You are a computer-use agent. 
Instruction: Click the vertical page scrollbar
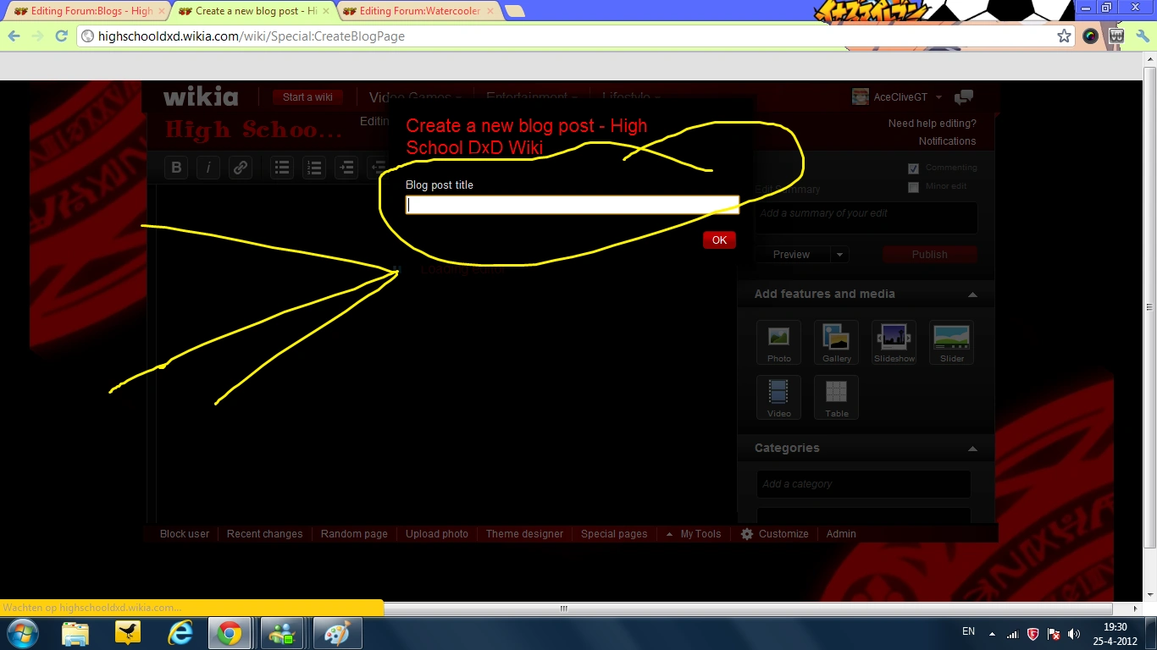[1150, 306]
